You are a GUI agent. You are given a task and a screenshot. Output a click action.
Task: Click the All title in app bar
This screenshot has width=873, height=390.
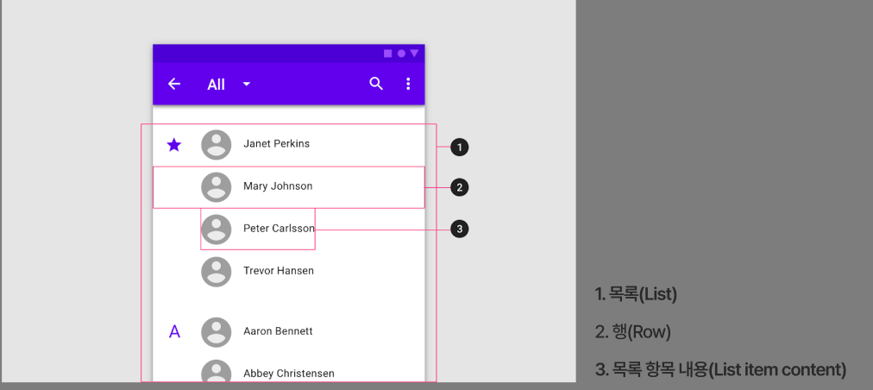point(216,85)
